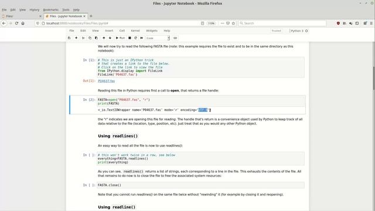Viewport: 375px width, 211px height.
Task: Click the 'Using readline()' heading
Action: coord(117,207)
